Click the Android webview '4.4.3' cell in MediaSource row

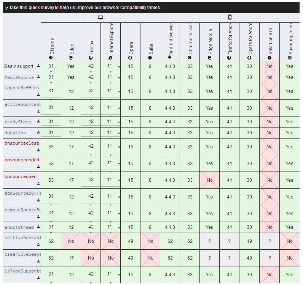click(170, 77)
